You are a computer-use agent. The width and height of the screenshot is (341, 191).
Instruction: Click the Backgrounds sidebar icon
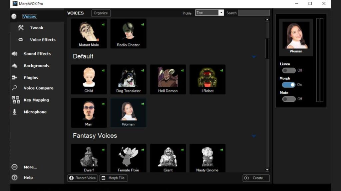click(x=15, y=65)
